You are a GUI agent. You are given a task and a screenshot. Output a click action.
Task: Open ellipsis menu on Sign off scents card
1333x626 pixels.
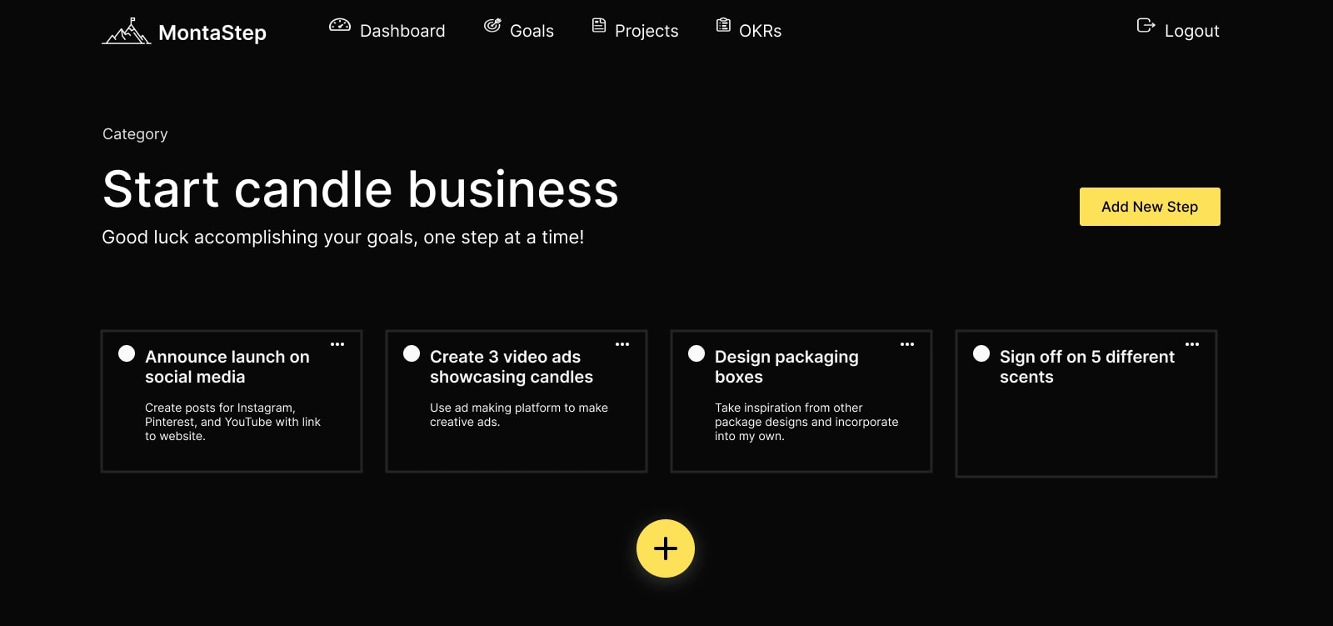(x=1192, y=344)
